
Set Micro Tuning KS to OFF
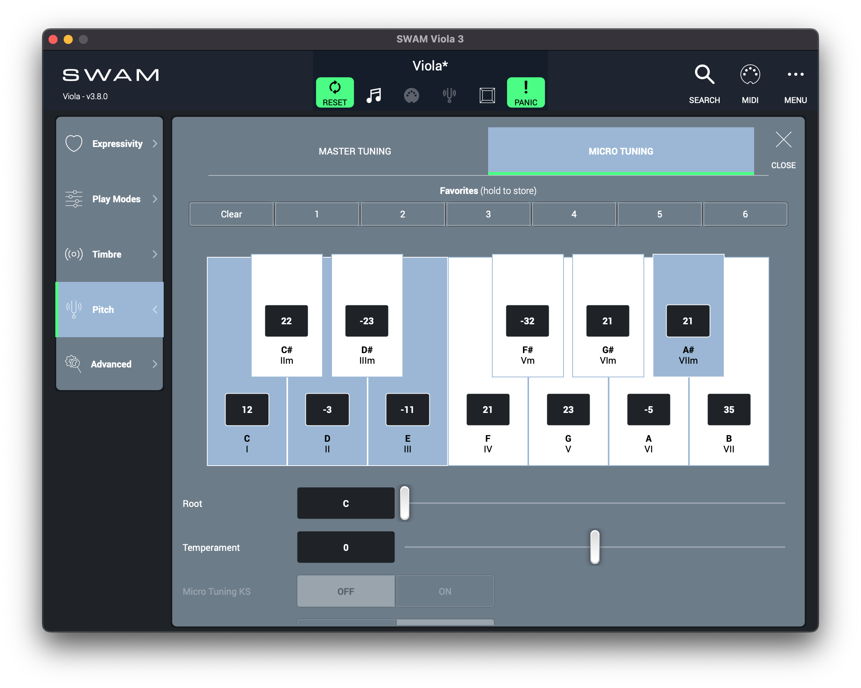(x=346, y=591)
